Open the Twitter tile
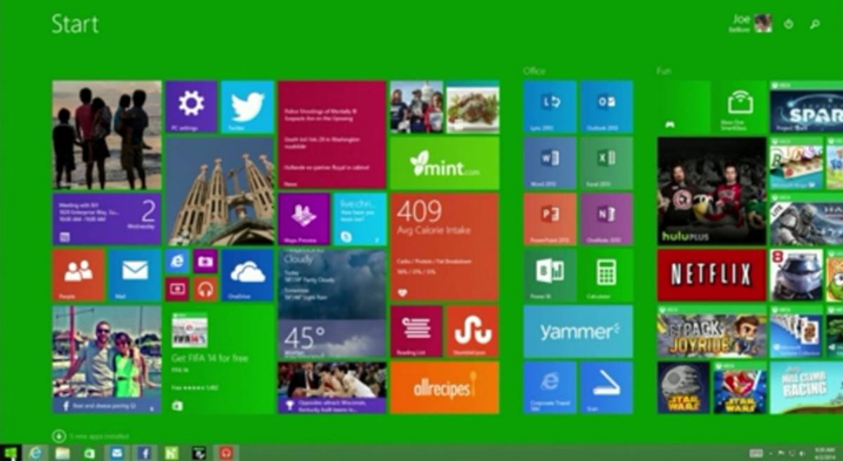Screen dimensions: 843x461 (x=247, y=107)
